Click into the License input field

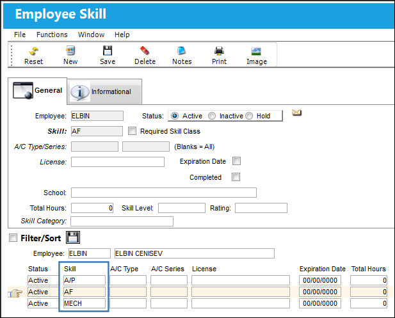118,162
